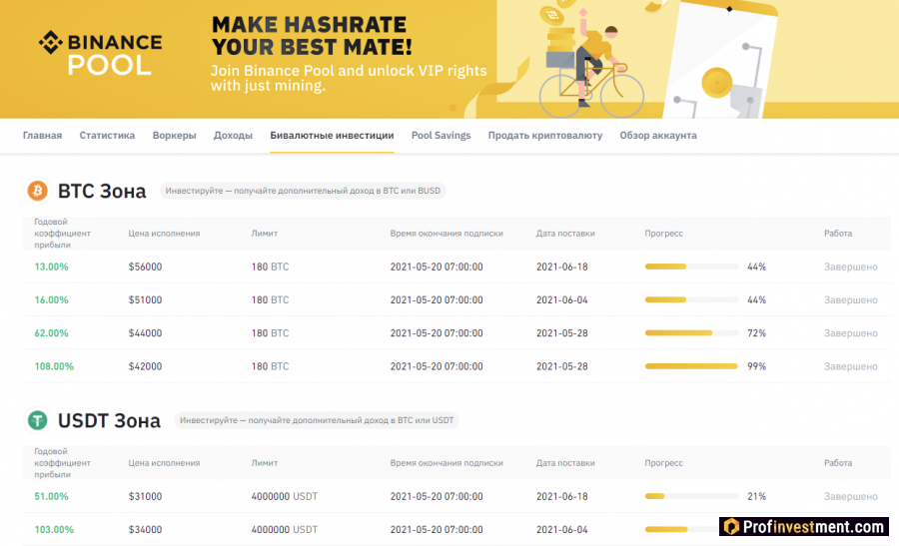Click Лимит column header in USDT table
Screen dimensions: 899x546
[265, 463]
